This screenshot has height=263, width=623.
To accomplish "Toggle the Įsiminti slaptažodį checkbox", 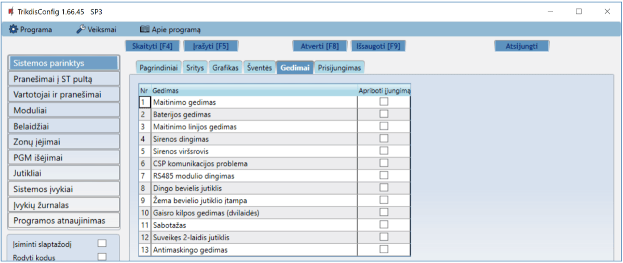I will click(102, 243).
